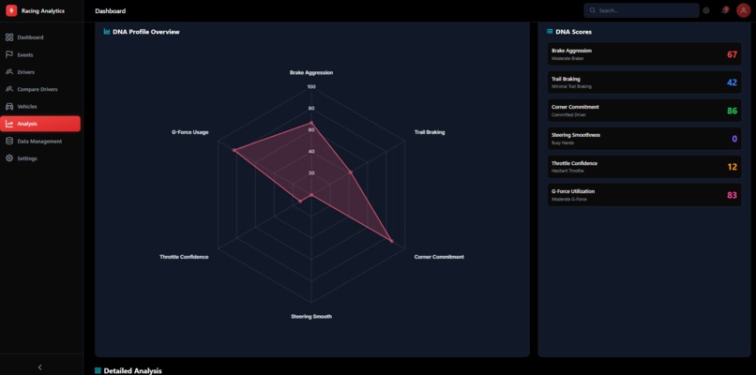The height and width of the screenshot is (375, 756).
Task: Click the Corner Commitment radar data point
Action: tap(391, 241)
